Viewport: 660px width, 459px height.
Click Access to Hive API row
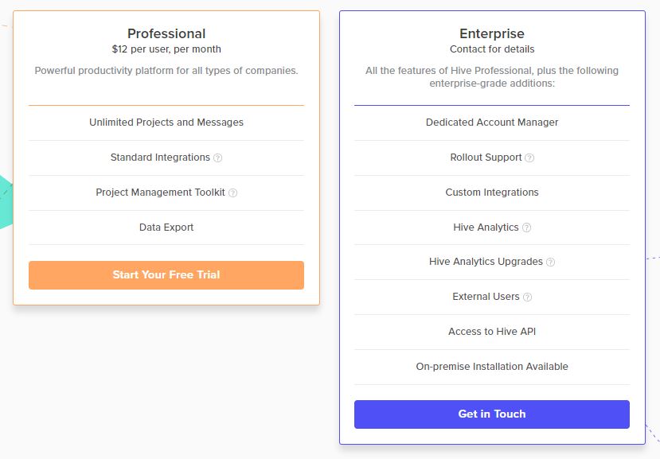pyautogui.click(x=492, y=332)
